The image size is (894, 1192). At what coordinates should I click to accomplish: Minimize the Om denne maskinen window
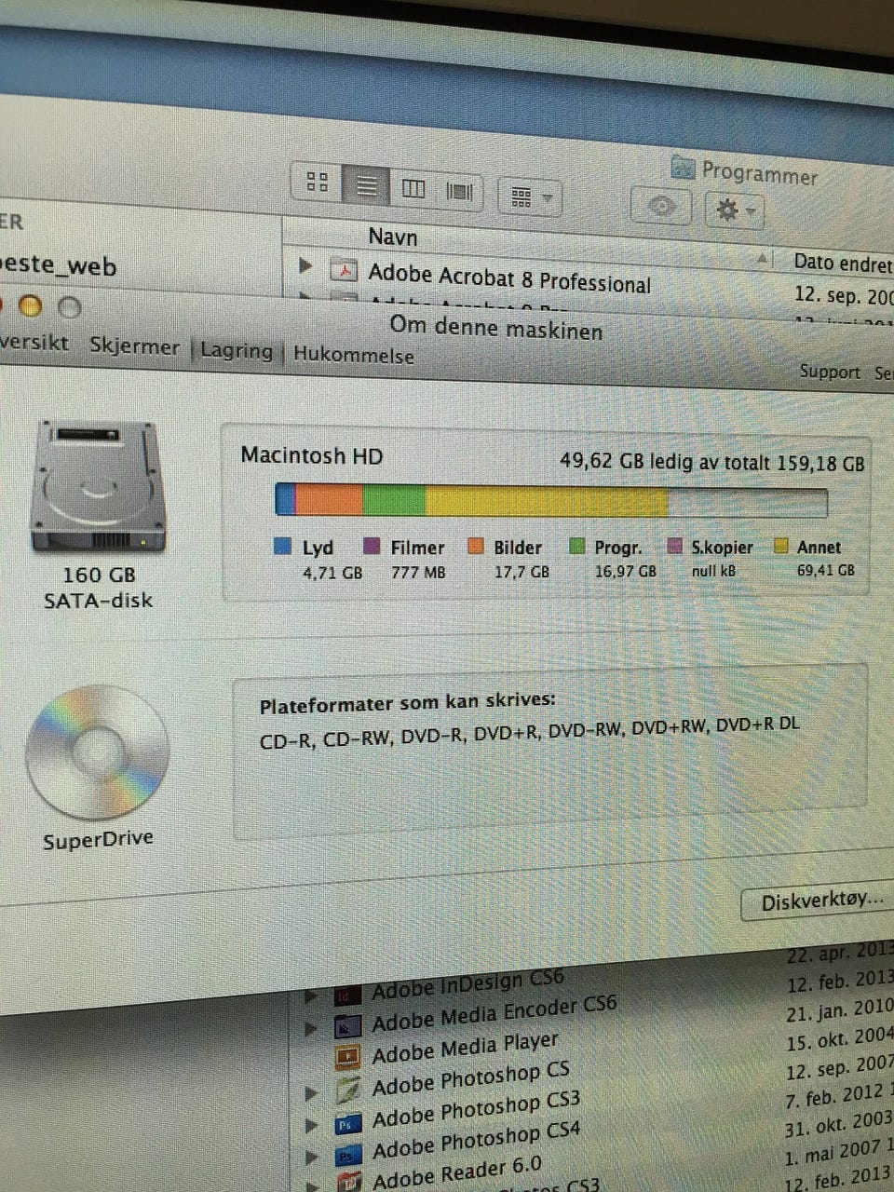point(31,305)
